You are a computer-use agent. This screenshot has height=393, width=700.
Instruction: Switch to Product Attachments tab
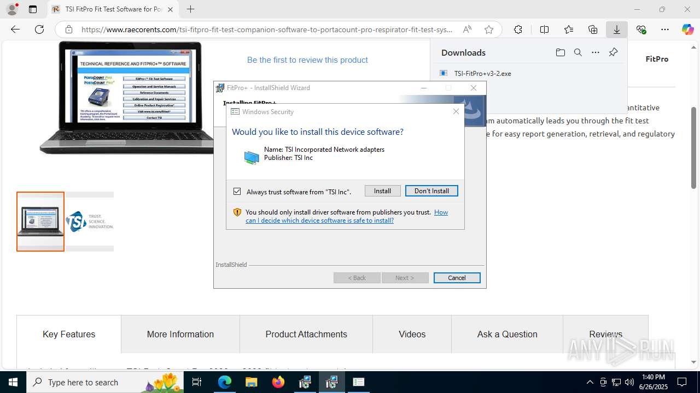[x=306, y=334]
